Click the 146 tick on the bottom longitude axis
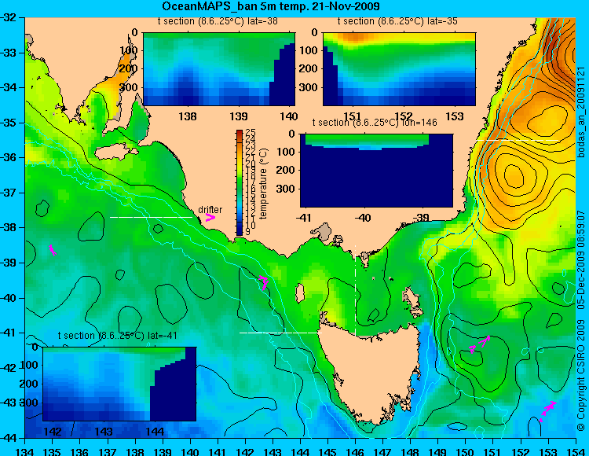 click(x=355, y=451)
